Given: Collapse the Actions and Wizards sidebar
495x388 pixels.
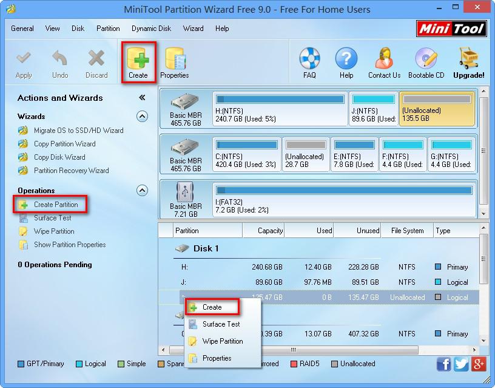Looking at the screenshot, I should (x=143, y=98).
